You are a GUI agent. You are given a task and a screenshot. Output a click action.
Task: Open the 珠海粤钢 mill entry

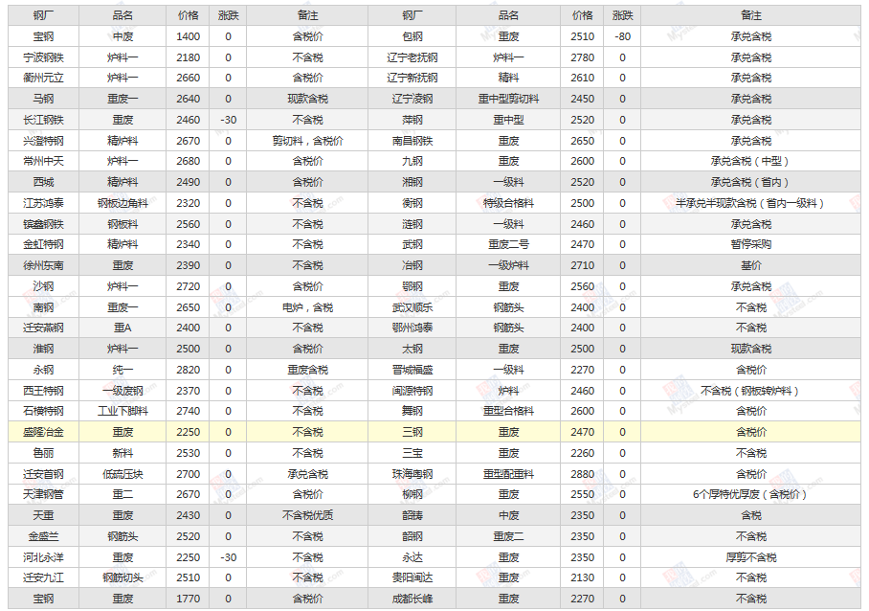click(412, 474)
